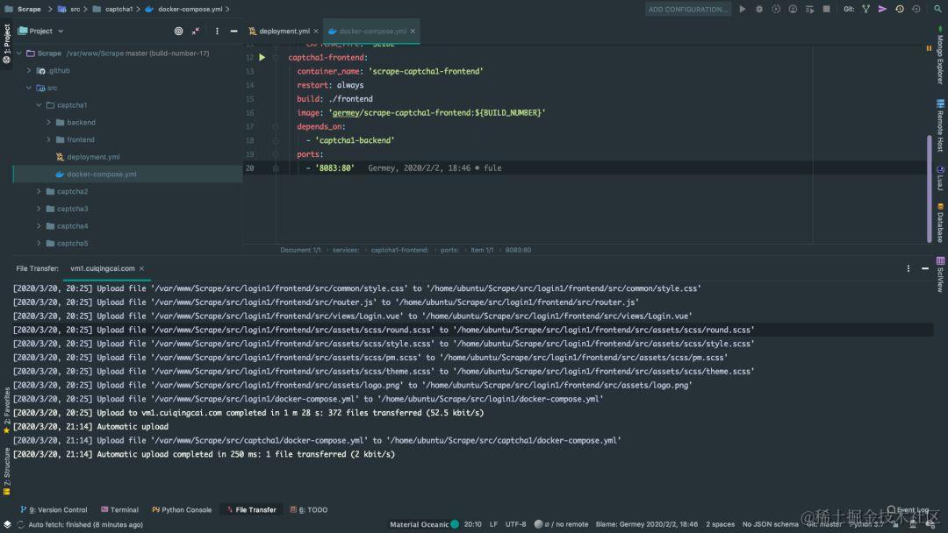Open Python Console tool window
The width and height of the screenshot is (948, 533).
[x=182, y=510]
